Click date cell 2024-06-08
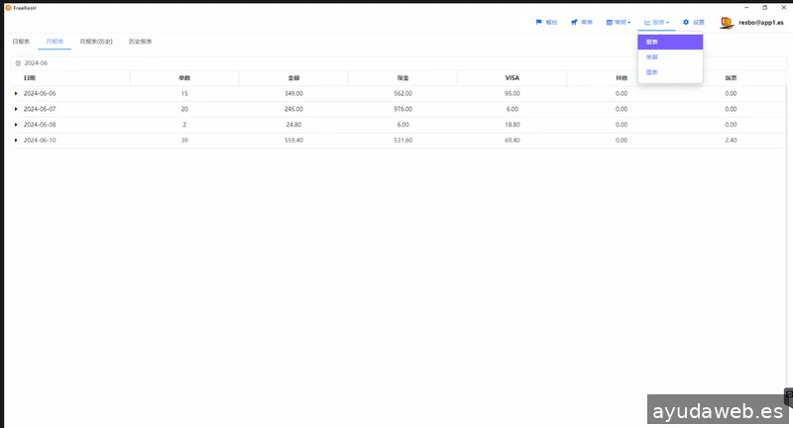Image resolution: width=793 pixels, height=428 pixels. pyautogui.click(x=40, y=124)
